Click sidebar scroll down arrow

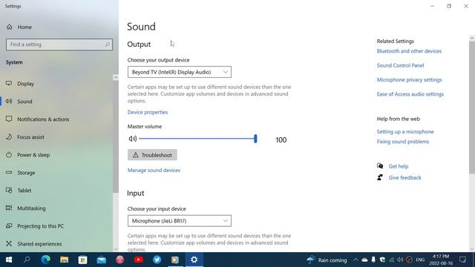[x=116, y=249]
